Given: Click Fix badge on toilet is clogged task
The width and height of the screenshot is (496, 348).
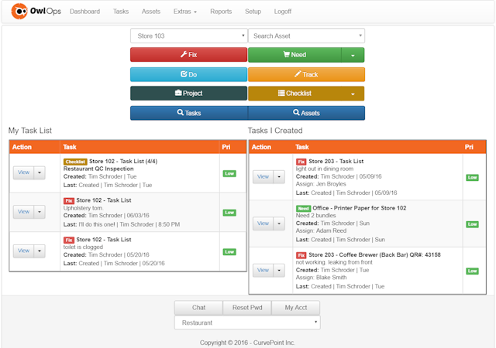Looking at the screenshot, I should click(x=69, y=240).
